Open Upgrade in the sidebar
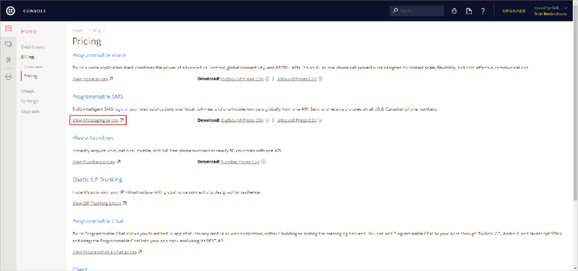Viewport: 578px width, 271px height. pyautogui.click(x=30, y=111)
